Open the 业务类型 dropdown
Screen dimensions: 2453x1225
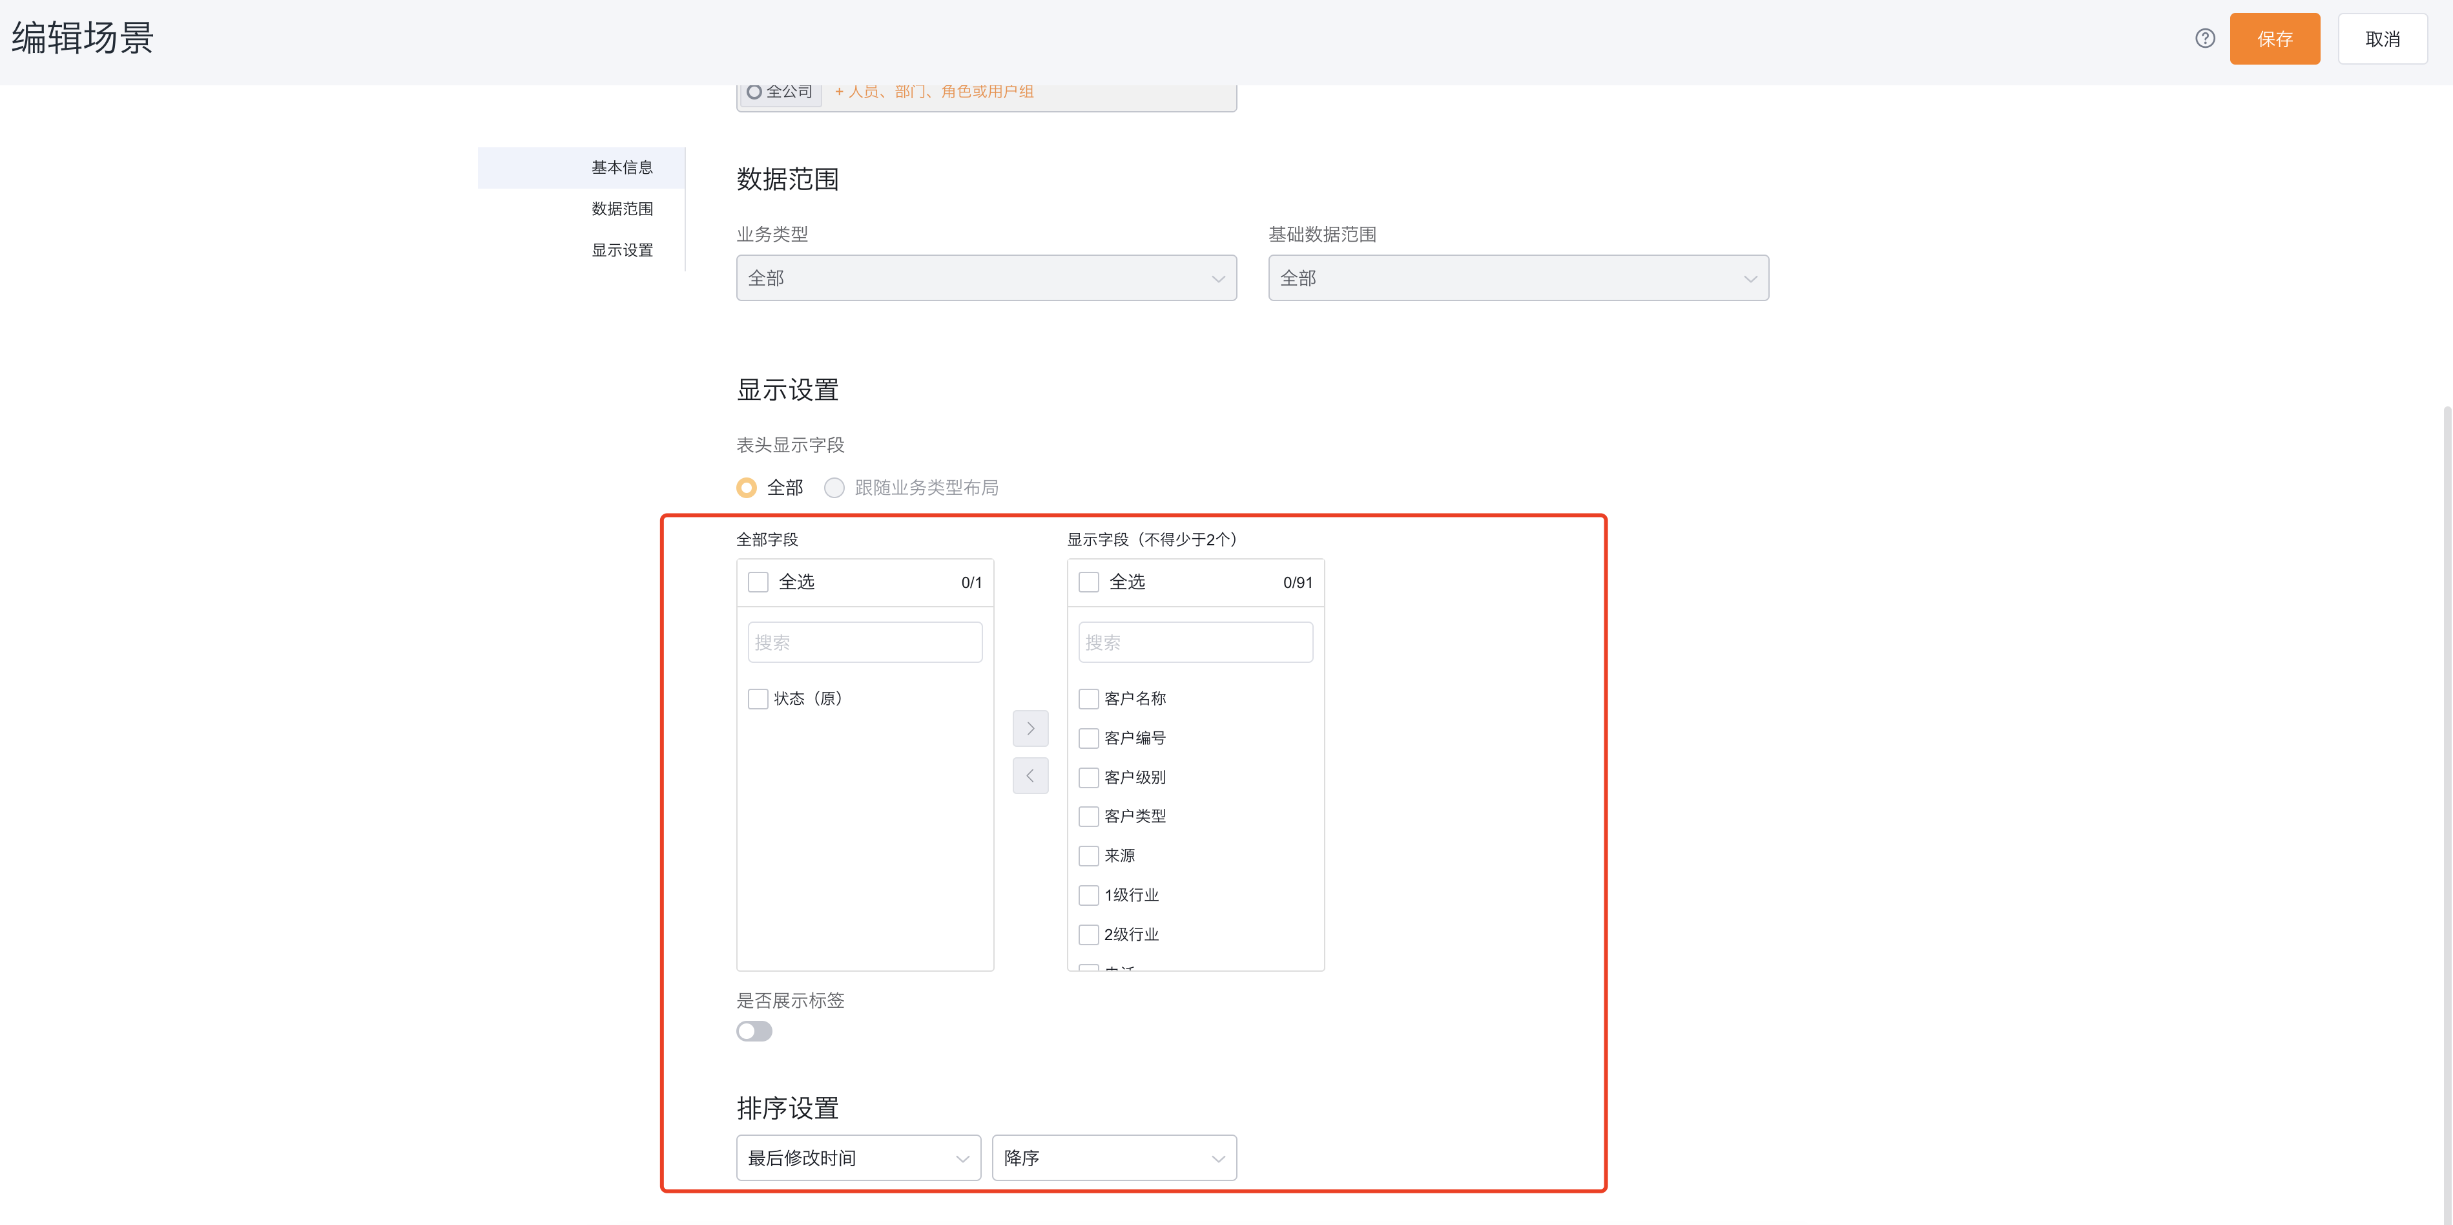[x=986, y=277]
